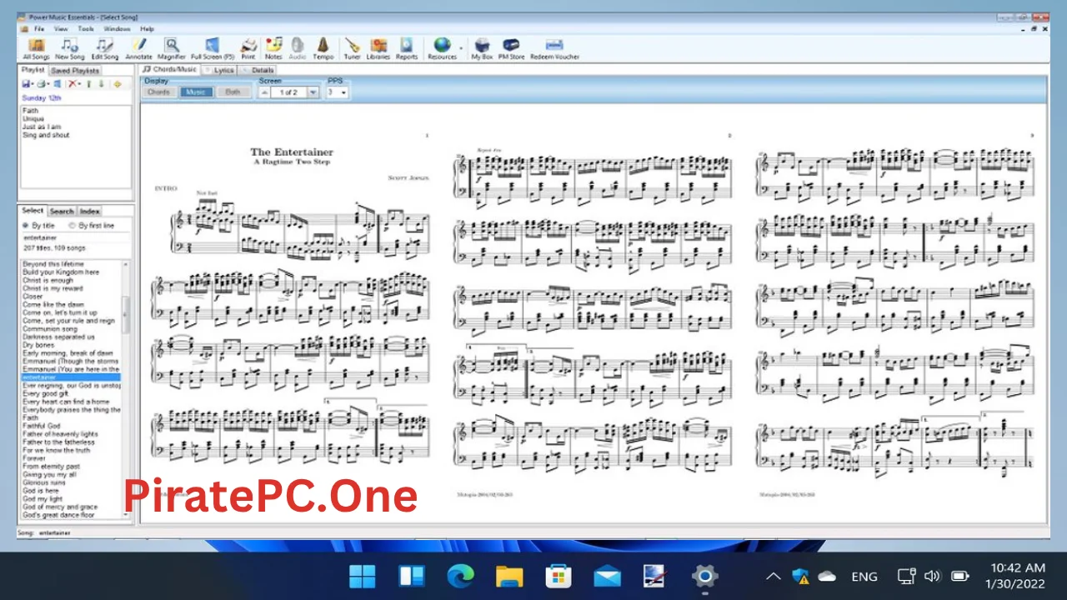
Task: Select the Annotate pencil tool
Action: [x=139, y=48]
